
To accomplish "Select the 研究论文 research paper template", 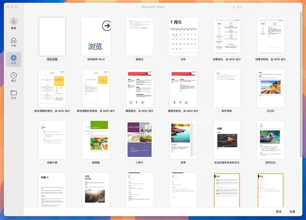I will [x=270, y=139].
